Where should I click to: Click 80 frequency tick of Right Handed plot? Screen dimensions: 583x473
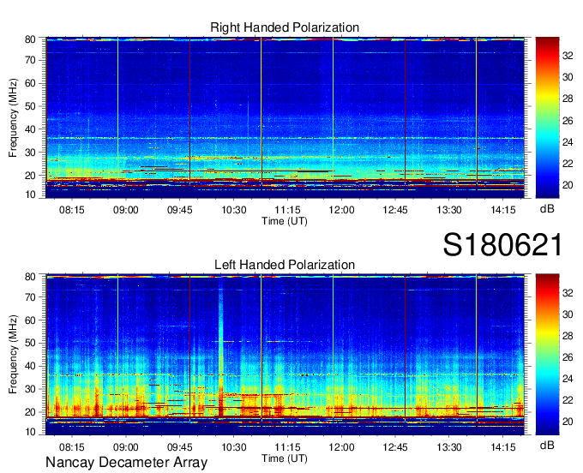pos(30,39)
